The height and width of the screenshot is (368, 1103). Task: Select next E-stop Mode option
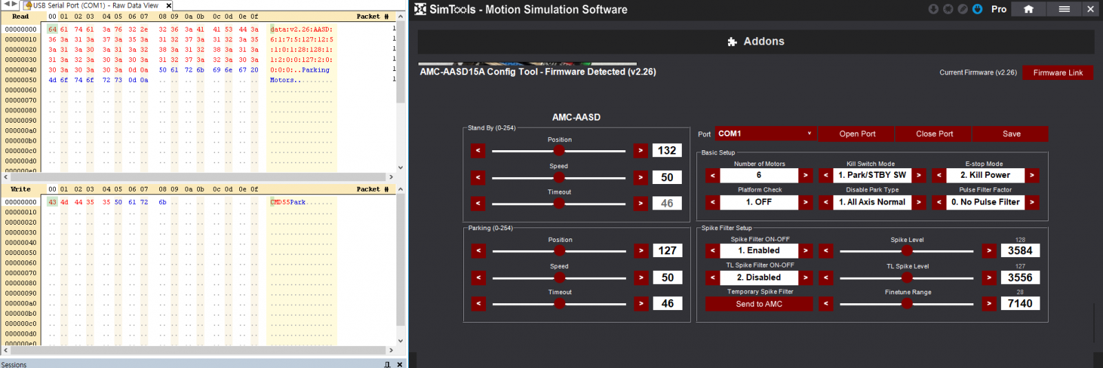click(1032, 176)
